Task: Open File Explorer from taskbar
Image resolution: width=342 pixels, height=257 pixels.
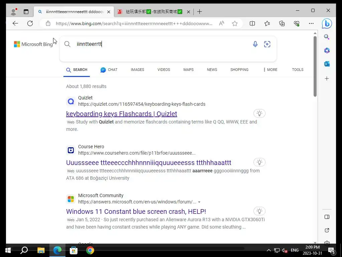Action: click(x=41, y=250)
